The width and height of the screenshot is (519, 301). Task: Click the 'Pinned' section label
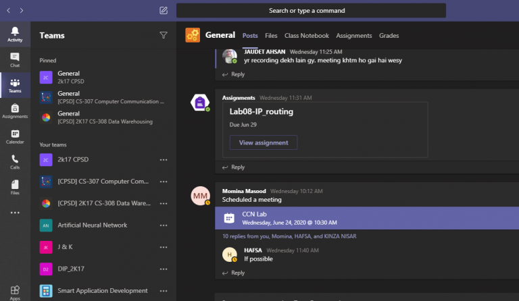coord(48,61)
